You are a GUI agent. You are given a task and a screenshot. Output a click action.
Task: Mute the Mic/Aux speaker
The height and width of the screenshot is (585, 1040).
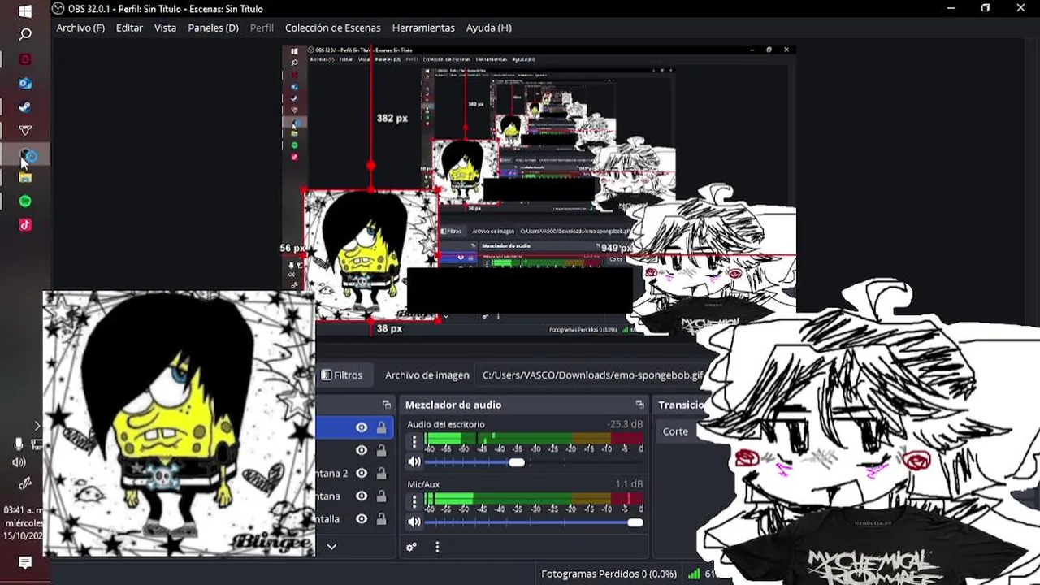coord(414,522)
